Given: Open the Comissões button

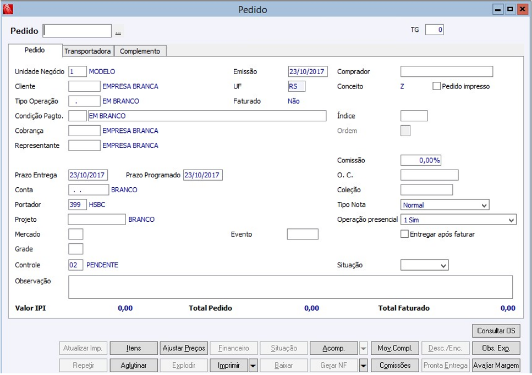Looking at the screenshot, I should click(395, 365).
